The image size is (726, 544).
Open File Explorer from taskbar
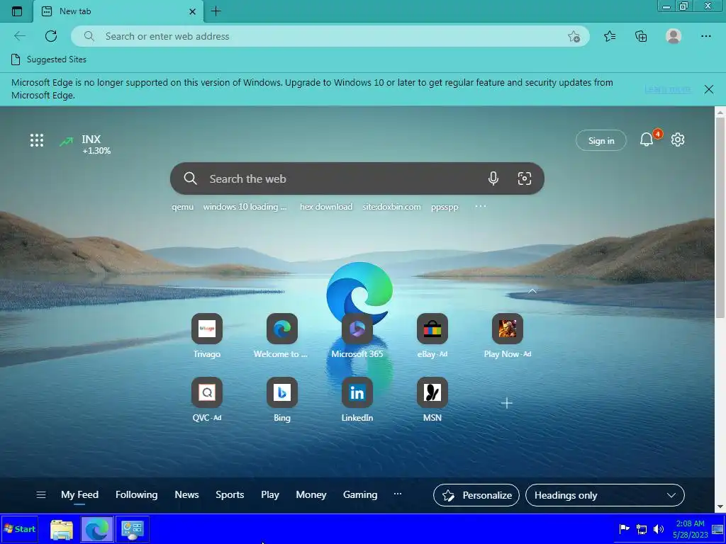pyautogui.click(x=61, y=530)
